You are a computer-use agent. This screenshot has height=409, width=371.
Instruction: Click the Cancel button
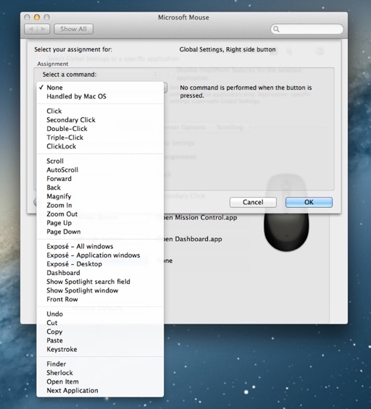coord(253,203)
